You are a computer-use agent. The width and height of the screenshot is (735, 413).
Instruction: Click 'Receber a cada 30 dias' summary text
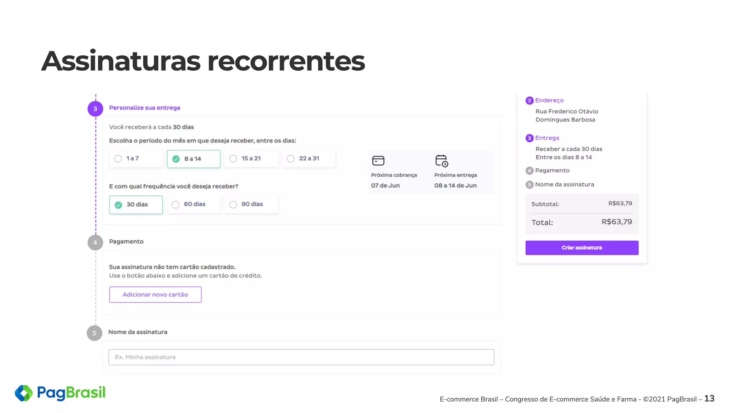tap(569, 149)
